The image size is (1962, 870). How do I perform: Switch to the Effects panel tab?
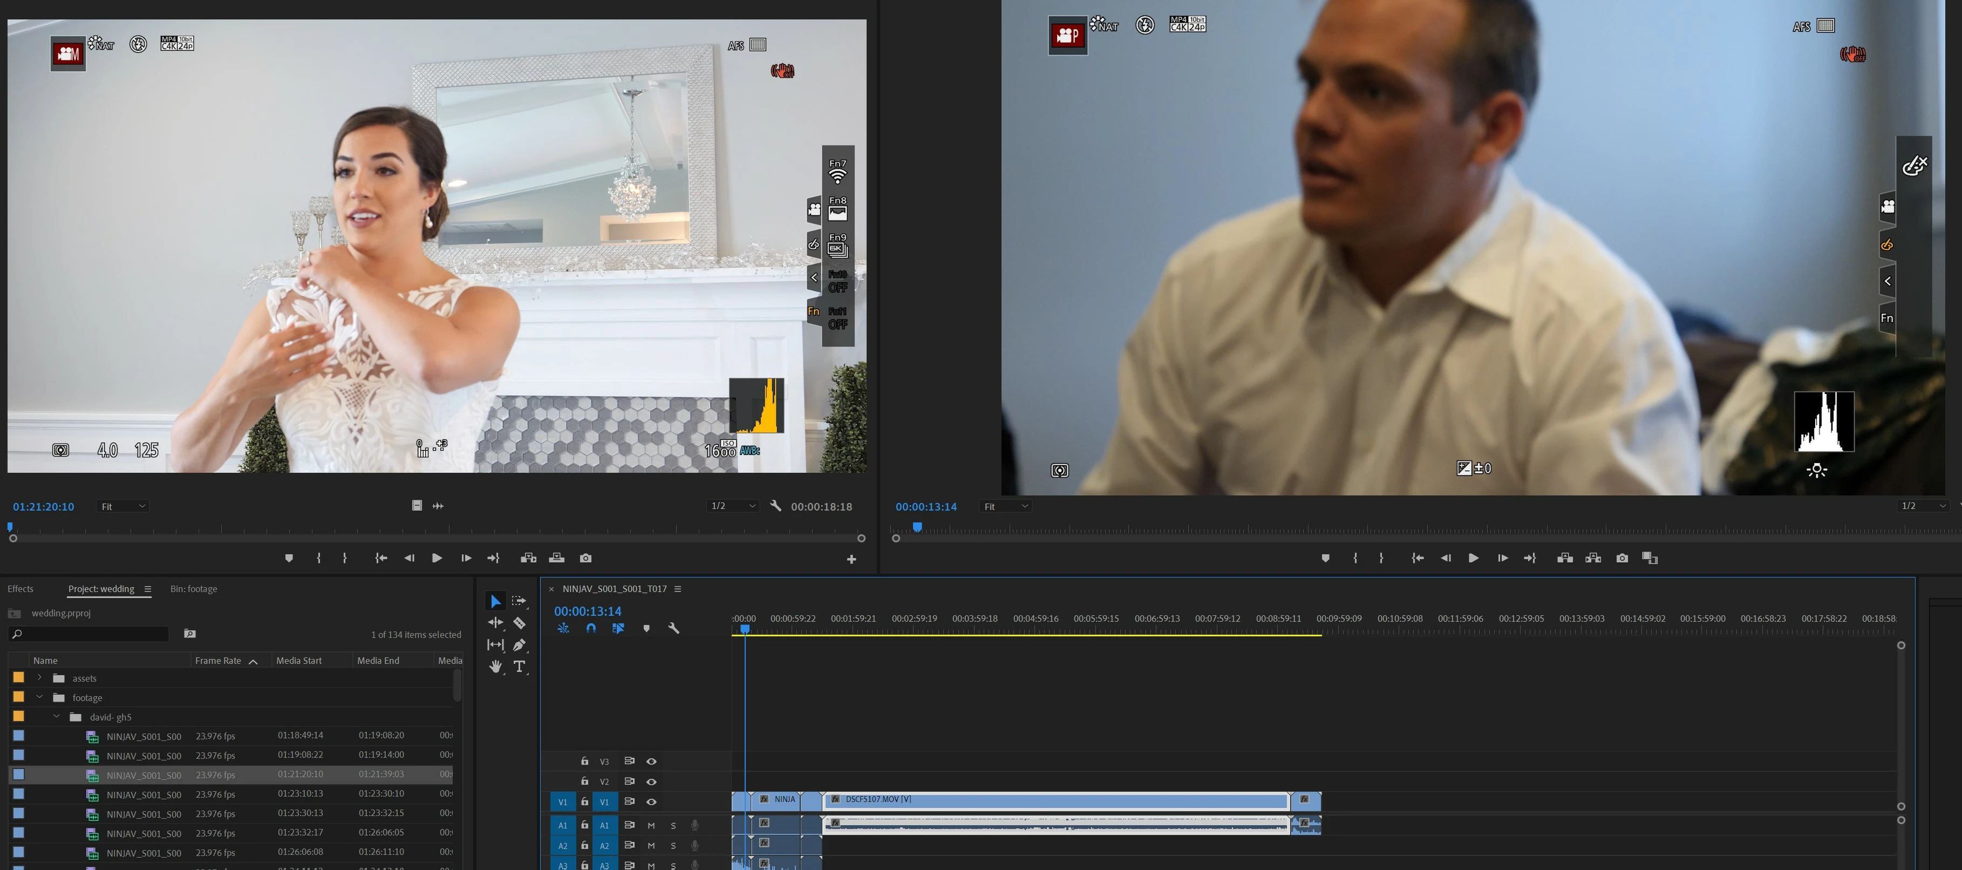click(x=21, y=589)
